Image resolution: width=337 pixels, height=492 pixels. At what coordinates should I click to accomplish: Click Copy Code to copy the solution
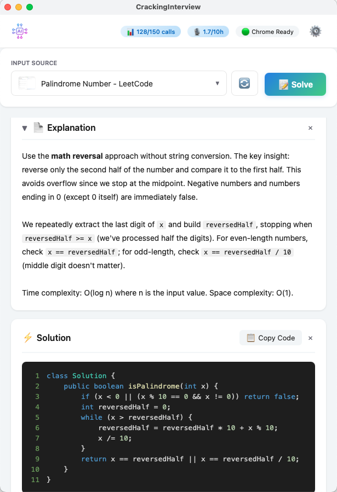coord(270,338)
